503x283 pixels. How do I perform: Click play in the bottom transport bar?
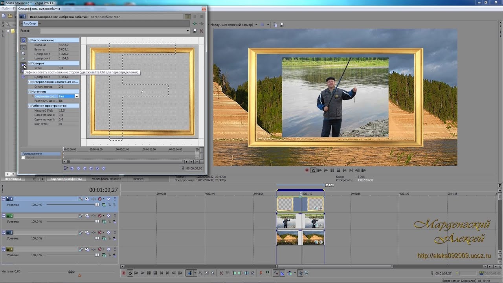pyautogui.click(x=142, y=273)
